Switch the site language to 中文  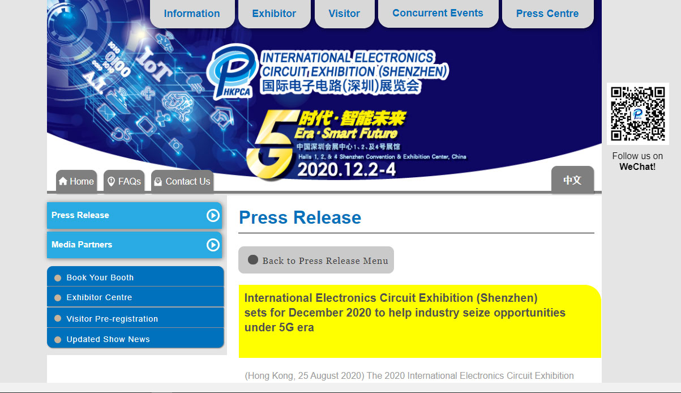point(572,180)
